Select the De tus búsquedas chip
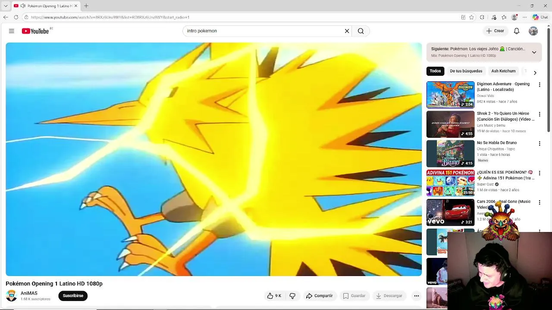 (x=466, y=71)
